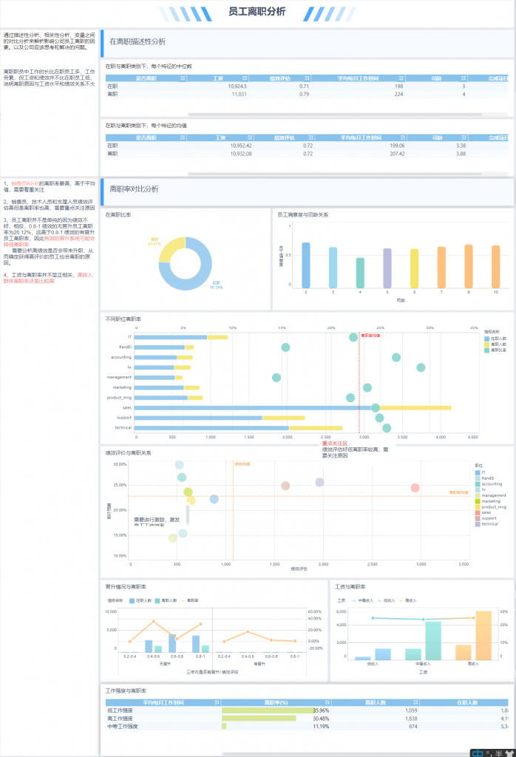
Task: Click the satisfaction bar for 司龄 2
Action: point(306,265)
